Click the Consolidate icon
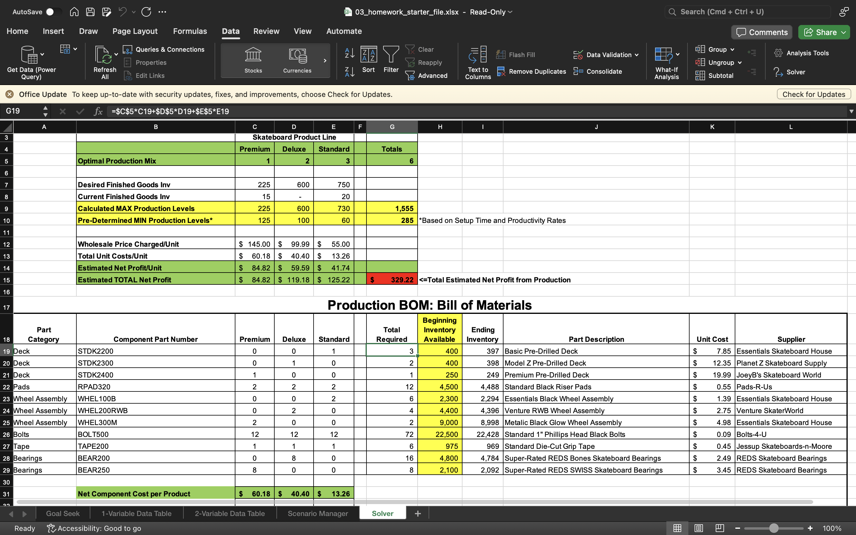 point(578,71)
